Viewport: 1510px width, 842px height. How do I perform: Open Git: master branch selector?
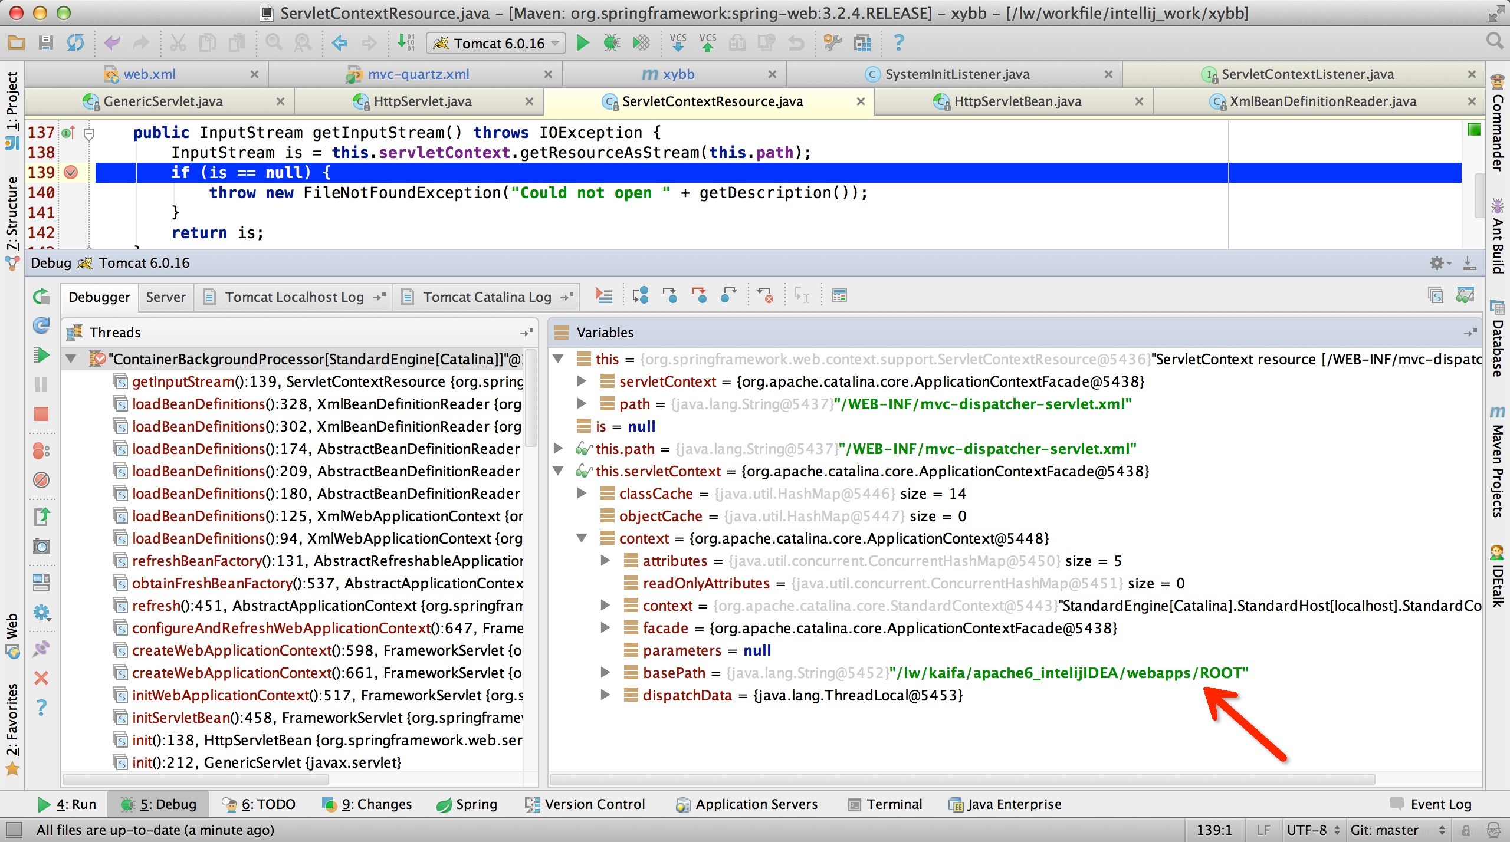(1397, 830)
